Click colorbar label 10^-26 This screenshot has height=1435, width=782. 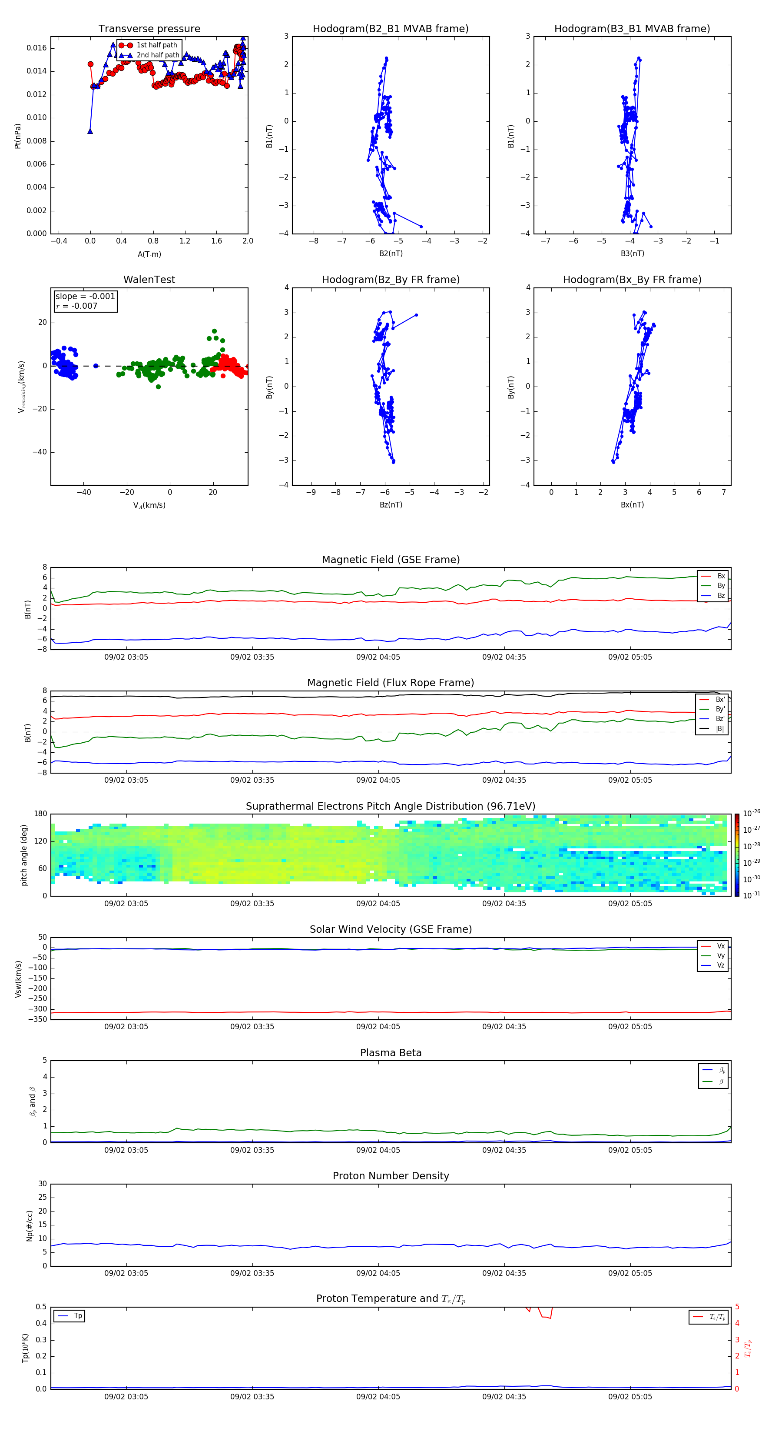[x=752, y=813]
